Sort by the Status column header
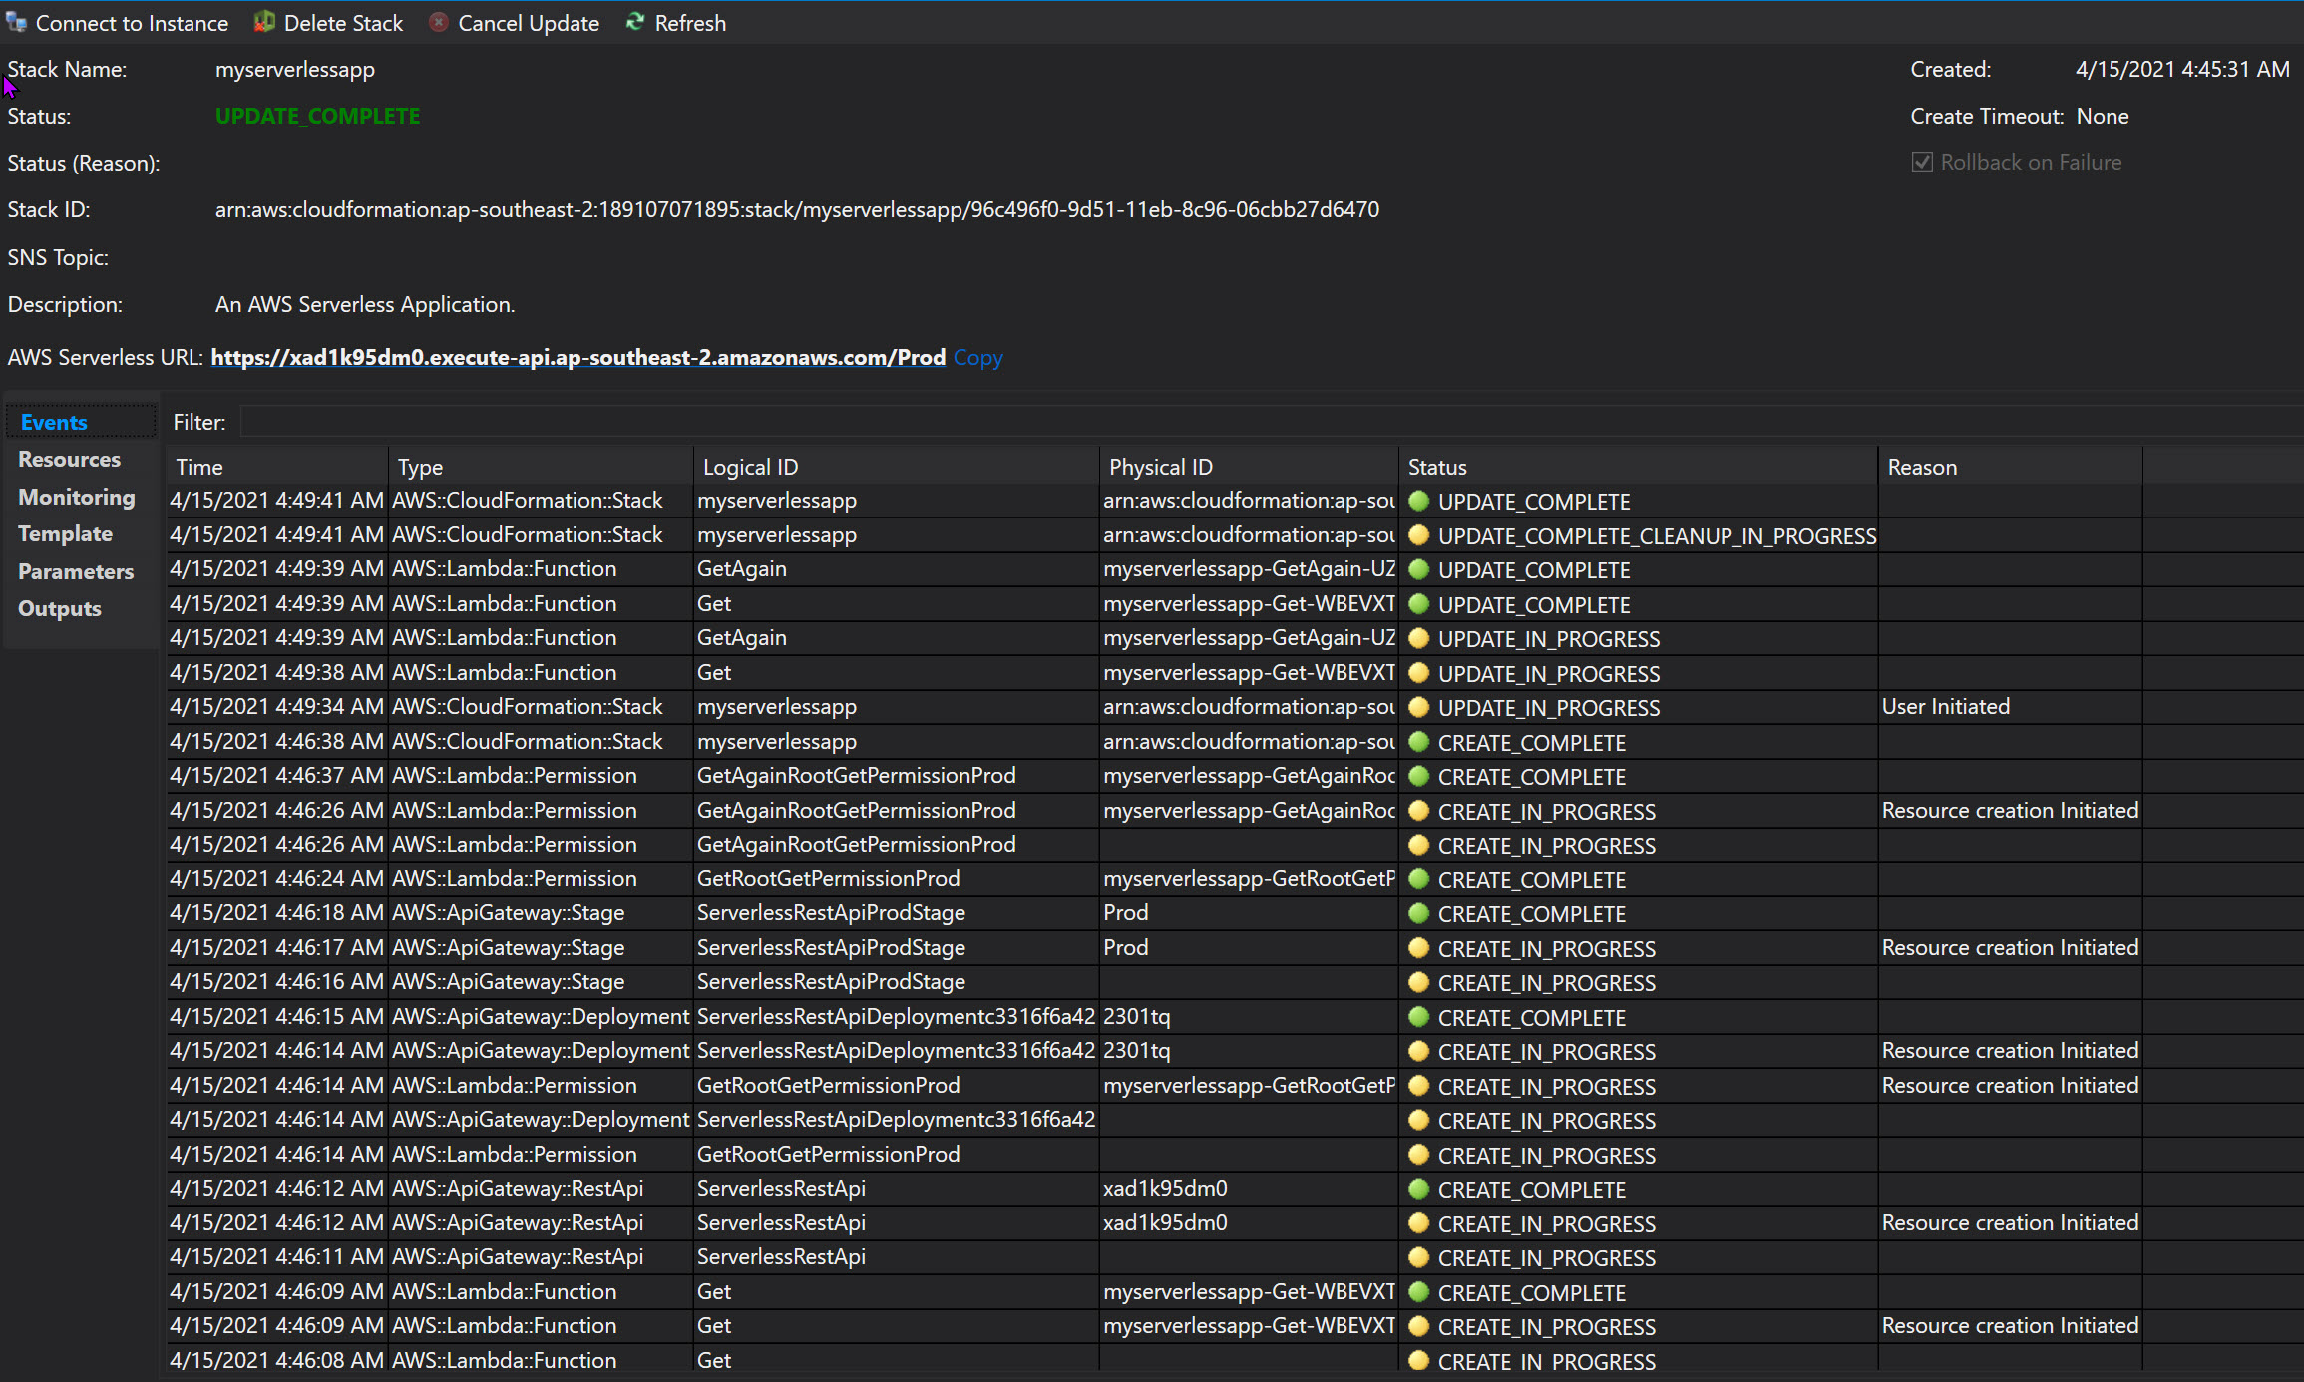2304x1382 pixels. click(1639, 467)
